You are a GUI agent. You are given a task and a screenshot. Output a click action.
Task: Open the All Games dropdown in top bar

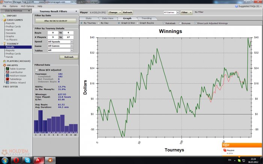point(178,12)
